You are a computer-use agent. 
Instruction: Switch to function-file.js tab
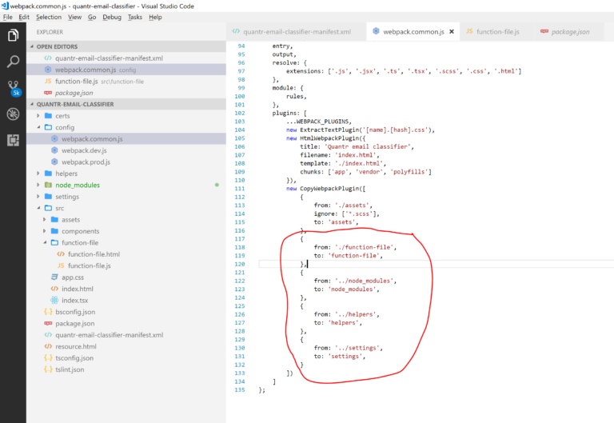click(x=497, y=32)
